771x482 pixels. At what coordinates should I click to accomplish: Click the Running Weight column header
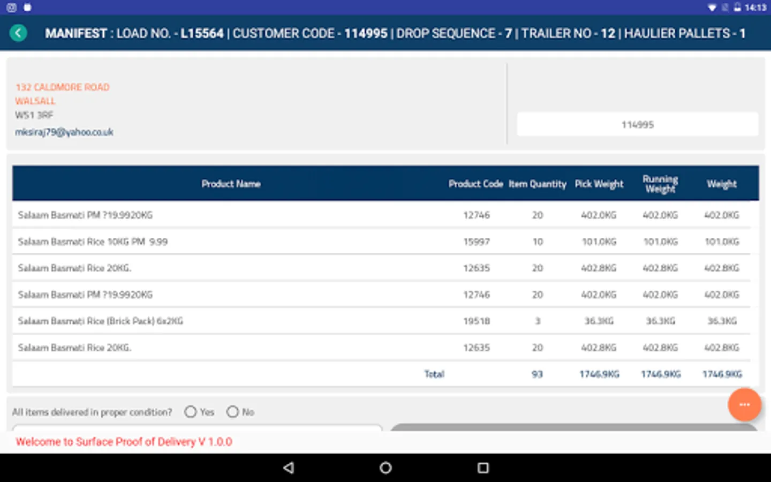[660, 184]
